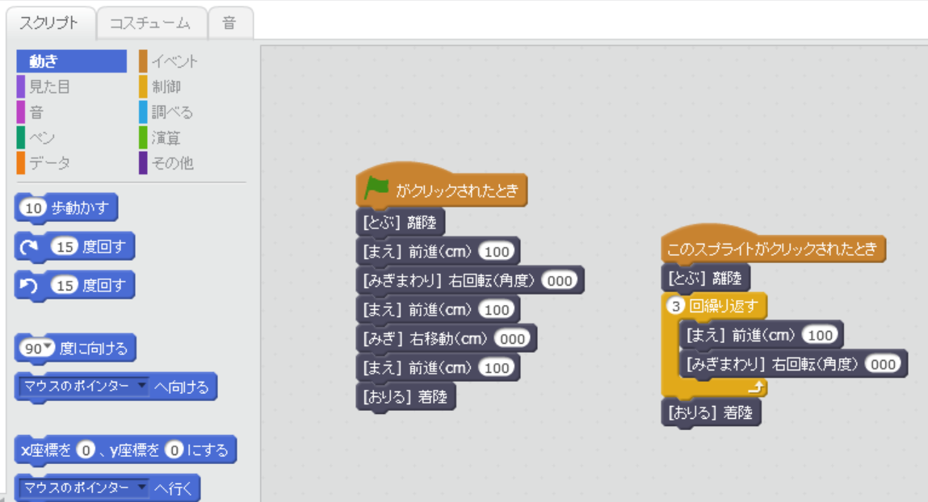Edit 000 in the loop's 右回転 block
This screenshot has width=928, height=502.
pos(883,364)
